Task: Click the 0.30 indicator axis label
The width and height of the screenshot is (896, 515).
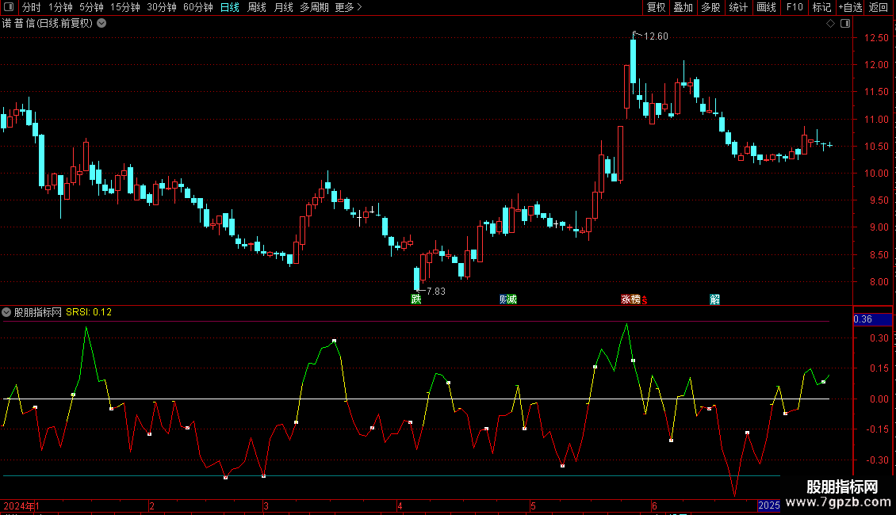Action: 879,338
